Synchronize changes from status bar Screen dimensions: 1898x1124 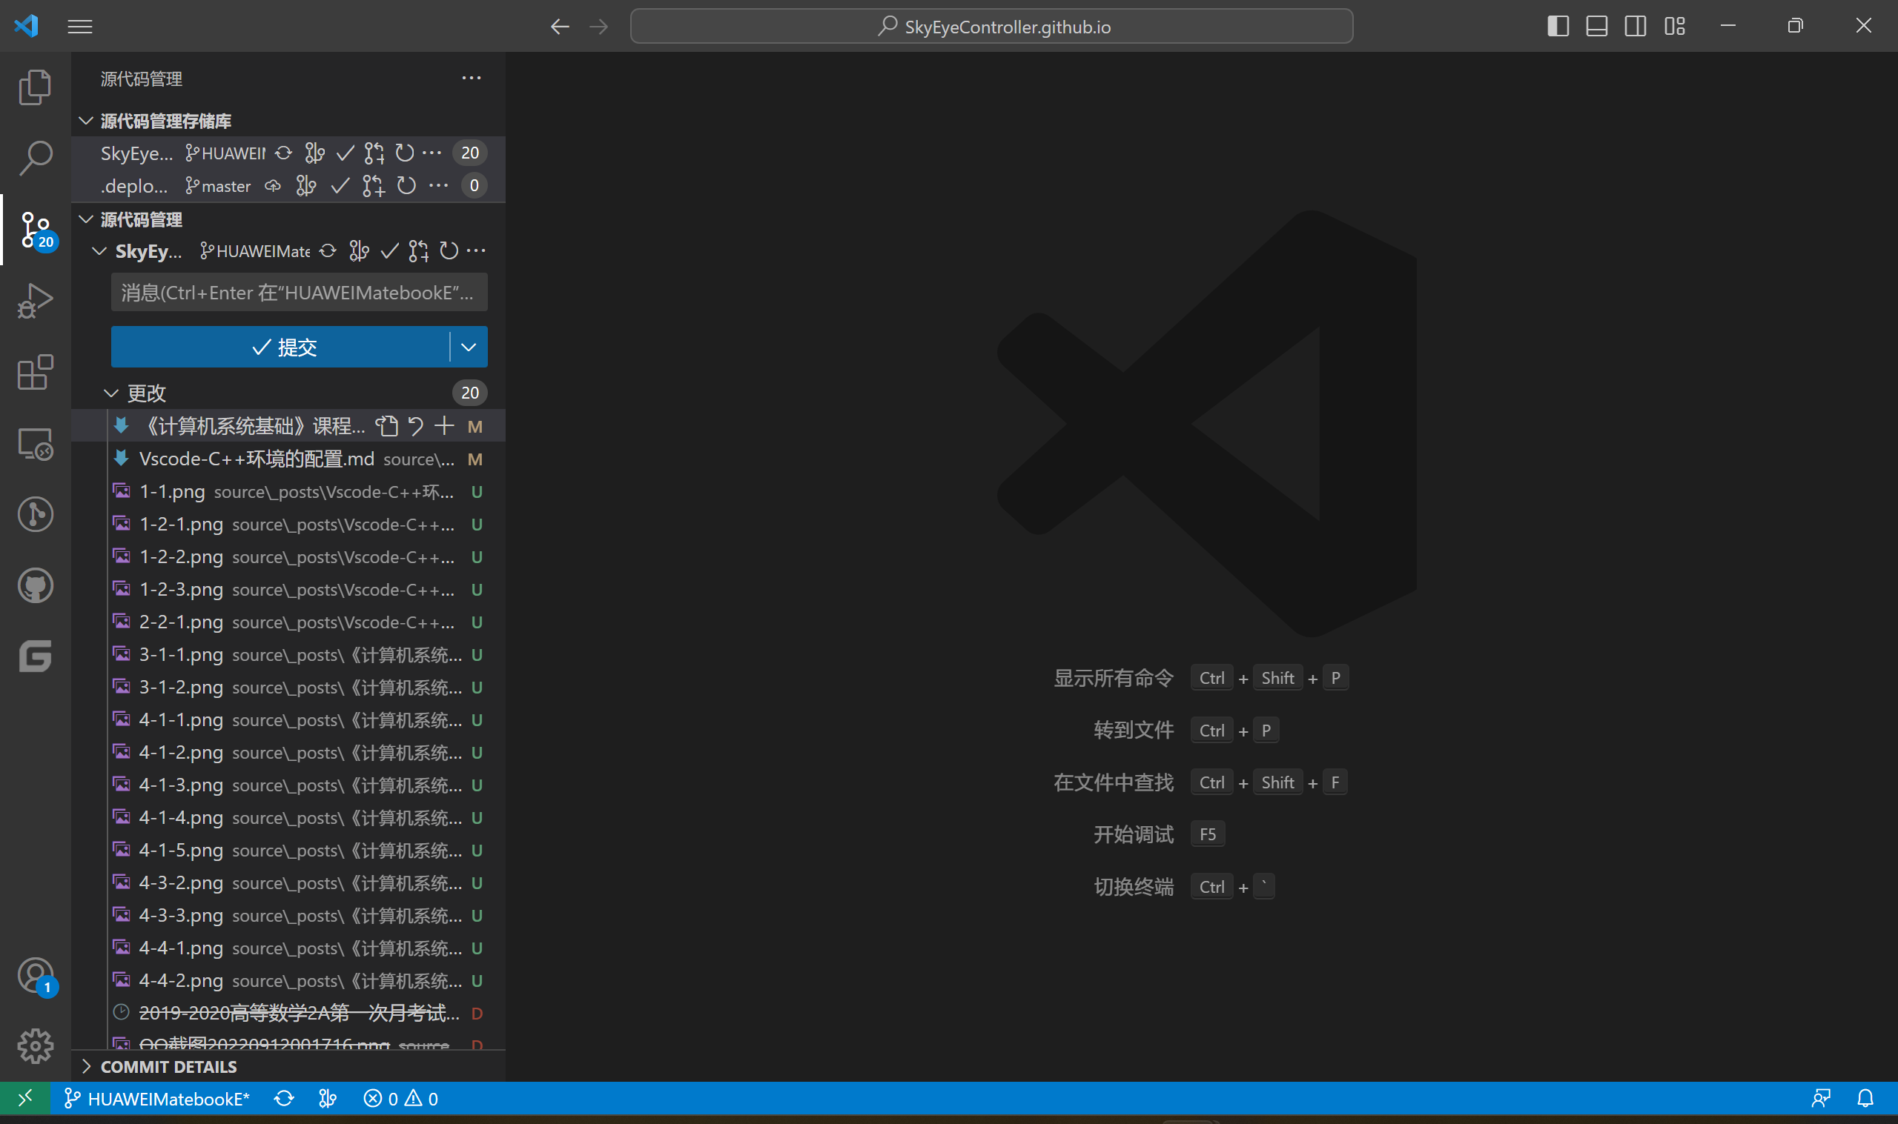pyautogui.click(x=284, y=1098)
